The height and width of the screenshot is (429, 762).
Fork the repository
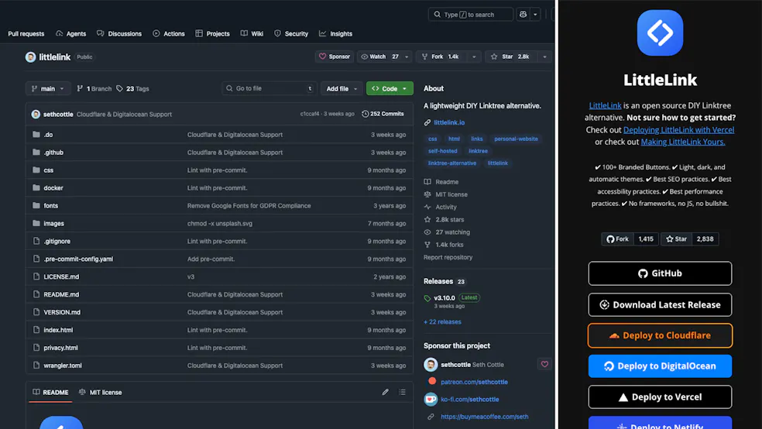[x=441, y=57]
